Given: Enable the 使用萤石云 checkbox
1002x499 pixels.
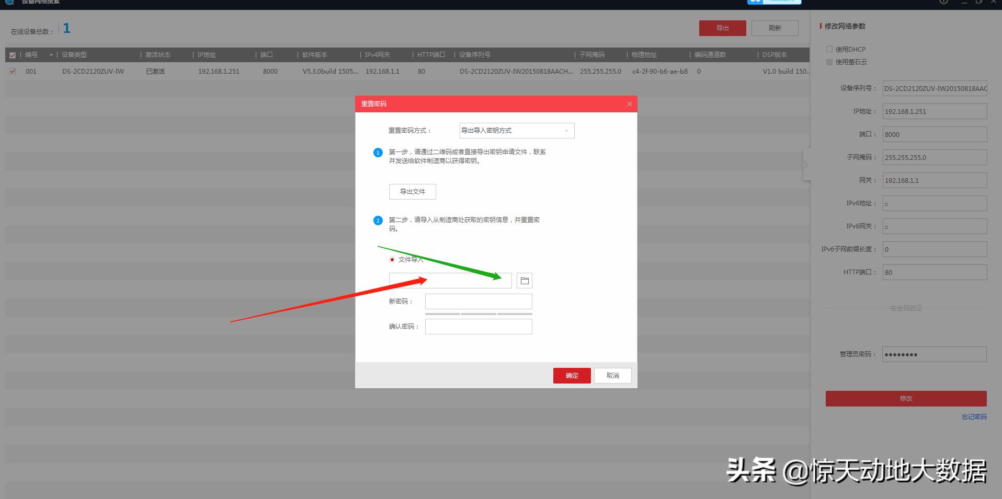Looking at the screenshot, I should [x=829, y=62].
